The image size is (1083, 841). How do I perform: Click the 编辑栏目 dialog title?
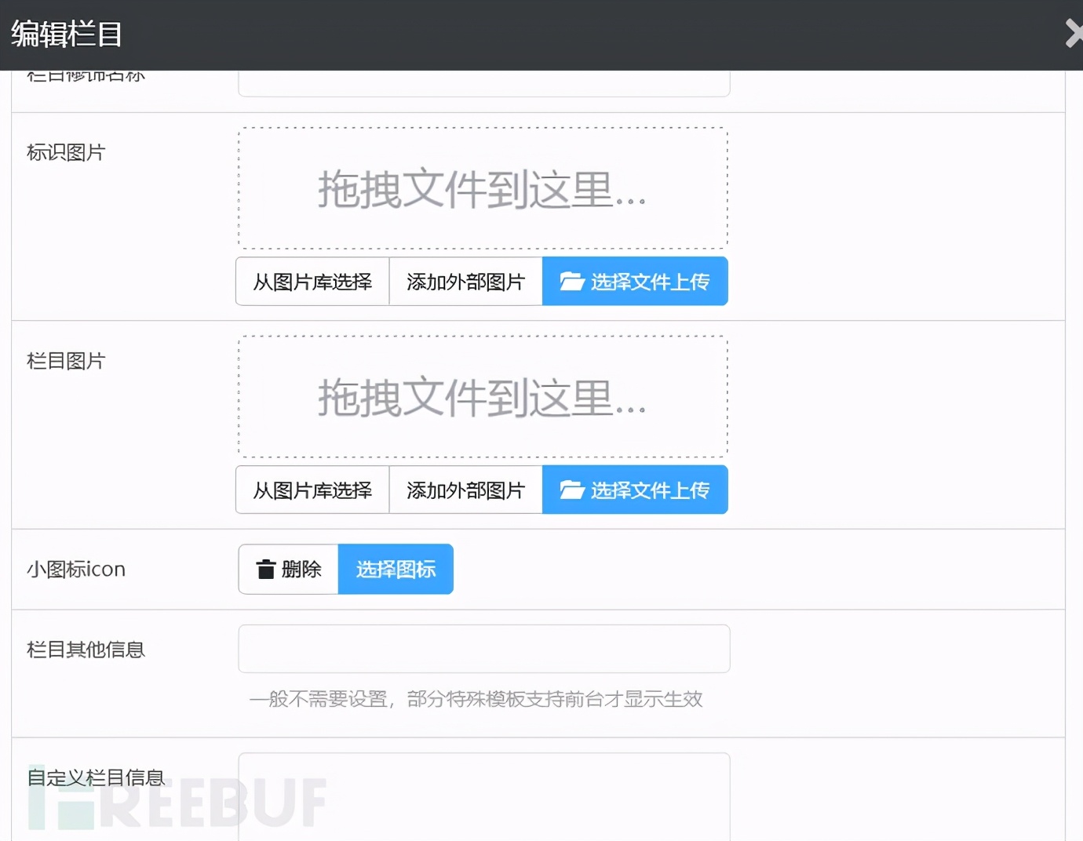[x=64, y=35]
